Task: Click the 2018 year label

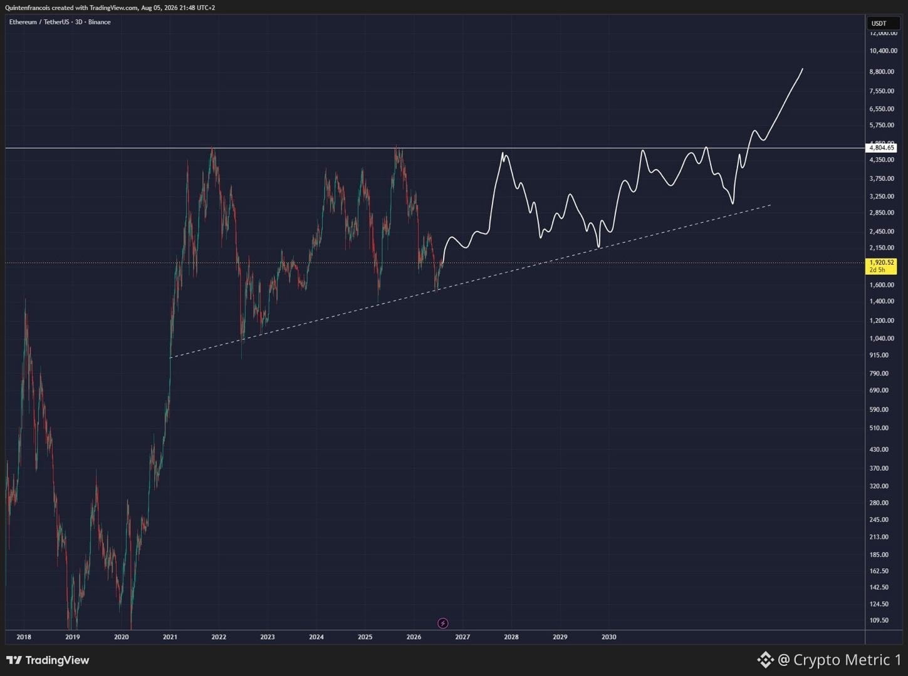Action: pyautogui.click(x=24, y=637)
